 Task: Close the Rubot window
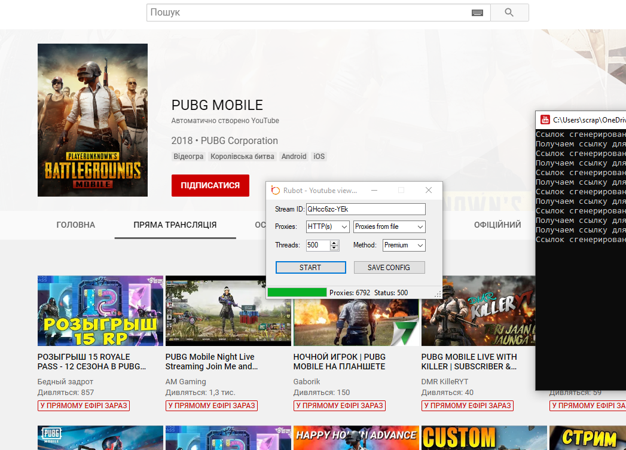point(428,190)
